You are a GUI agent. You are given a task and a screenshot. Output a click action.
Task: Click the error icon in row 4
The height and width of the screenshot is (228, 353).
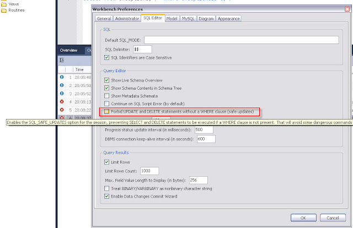click(62, 102)
